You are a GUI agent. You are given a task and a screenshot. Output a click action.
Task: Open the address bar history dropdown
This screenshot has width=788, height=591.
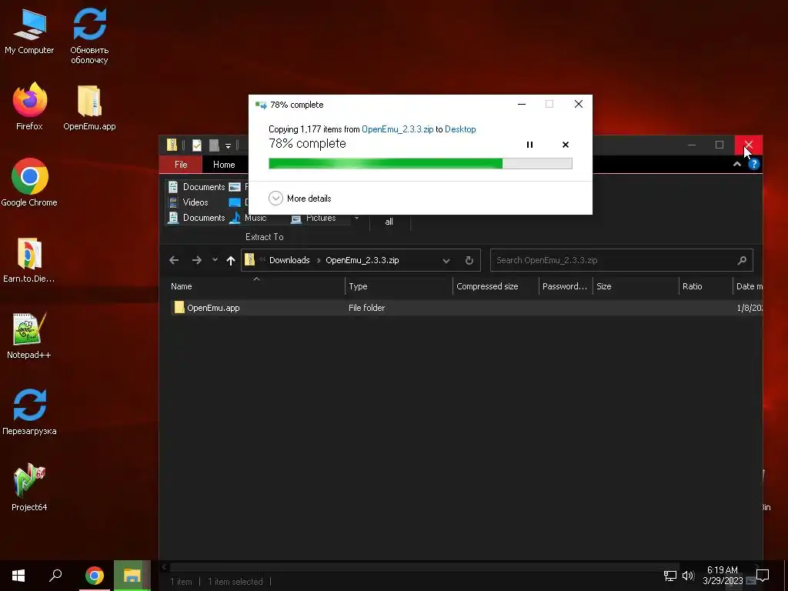(x=446, y=260)
